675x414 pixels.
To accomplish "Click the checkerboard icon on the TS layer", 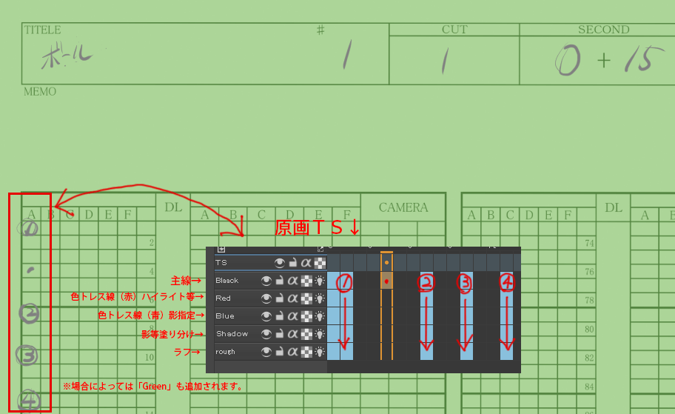I will point(320,263).
